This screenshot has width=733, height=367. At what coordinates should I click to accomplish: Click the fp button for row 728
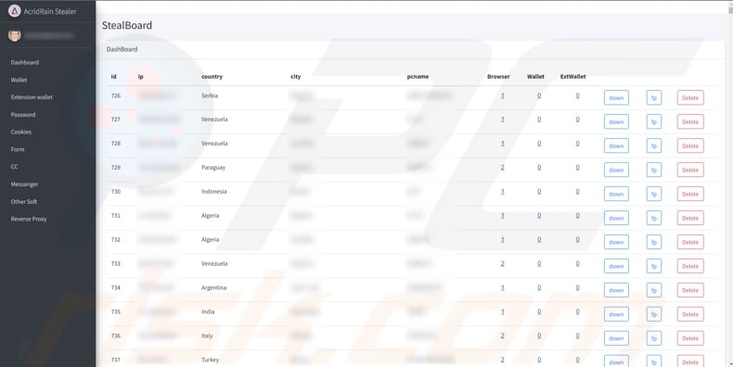tap(654, 146)
